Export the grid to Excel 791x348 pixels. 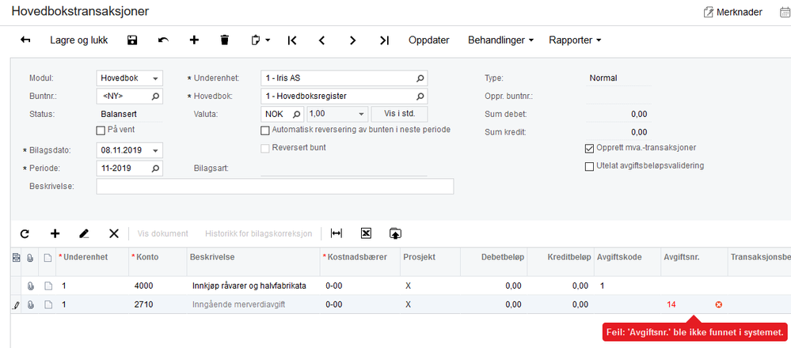coord(367,233)
